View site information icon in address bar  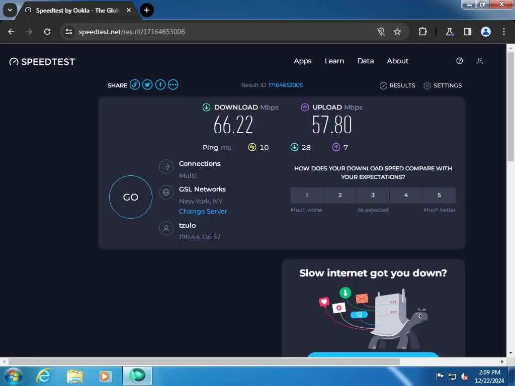[x=68, y=32]
